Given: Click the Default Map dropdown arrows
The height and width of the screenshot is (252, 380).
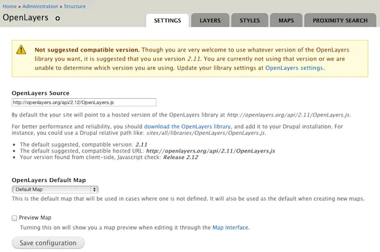Looking at the screenshot, I should 94,190.
